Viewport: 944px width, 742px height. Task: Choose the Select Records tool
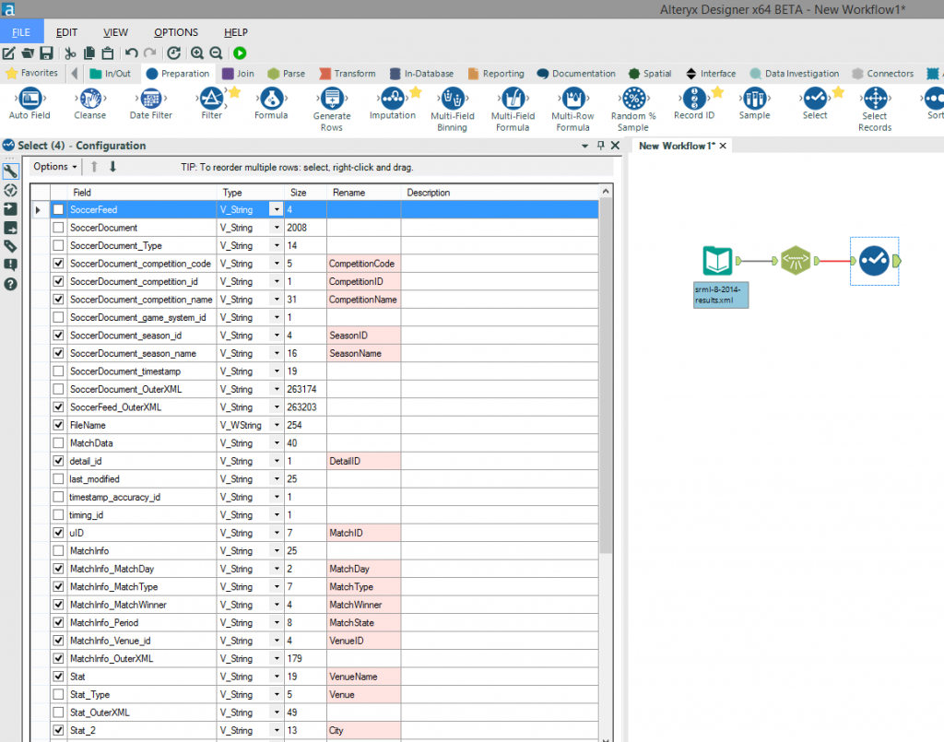coord(875,109)
